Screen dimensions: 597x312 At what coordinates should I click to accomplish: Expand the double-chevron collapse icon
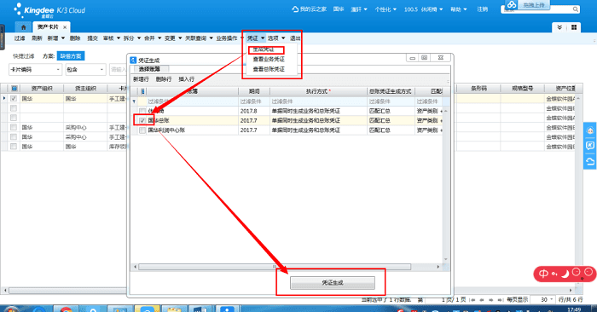(x=559, y=27)
